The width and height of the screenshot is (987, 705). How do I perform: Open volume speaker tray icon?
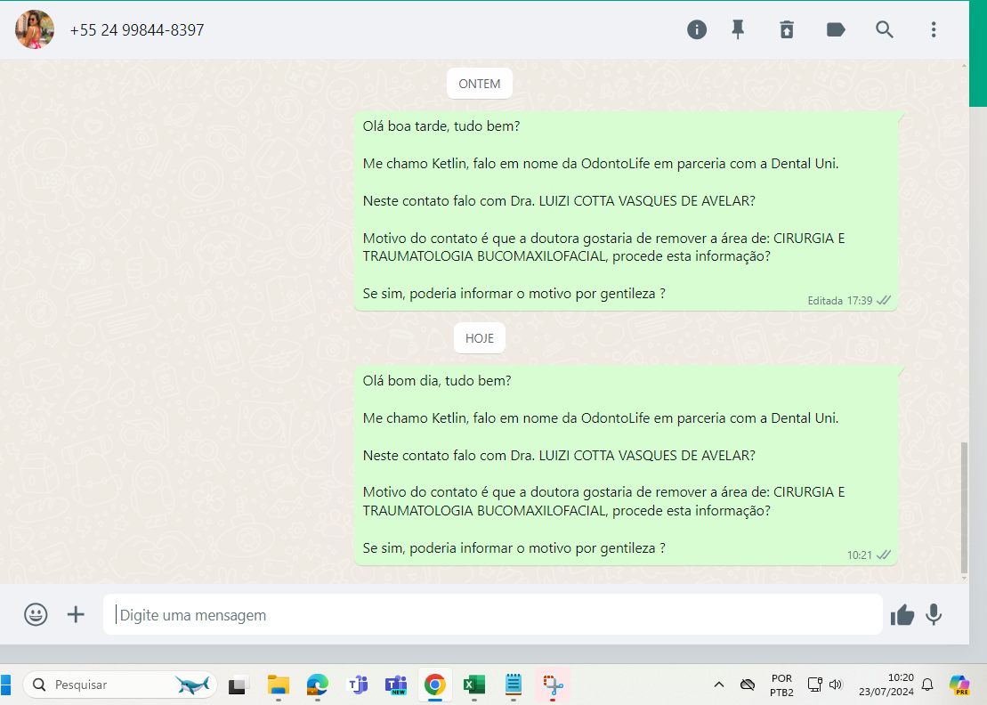pos(836,685)
